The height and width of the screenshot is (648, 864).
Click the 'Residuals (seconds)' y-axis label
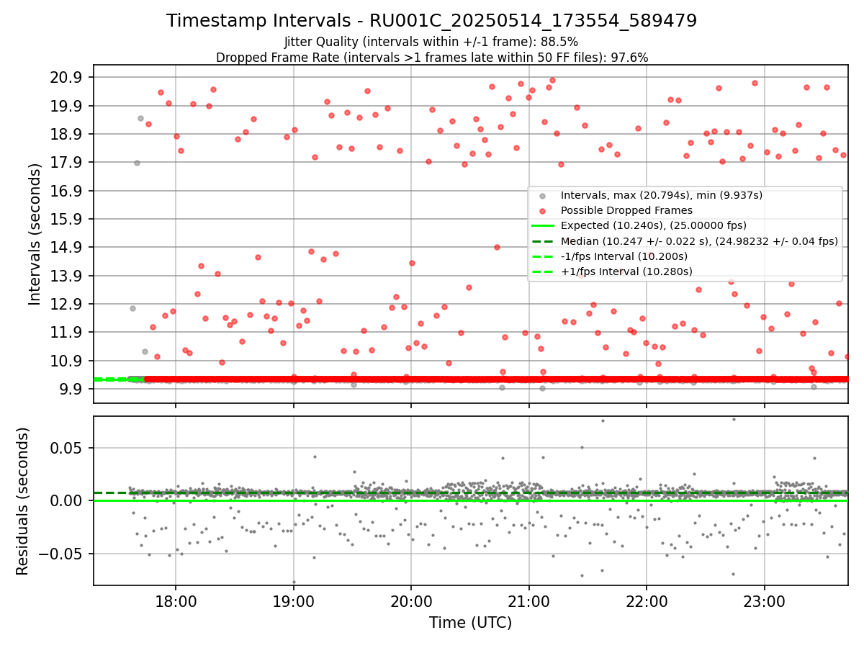tap(23, 501)
